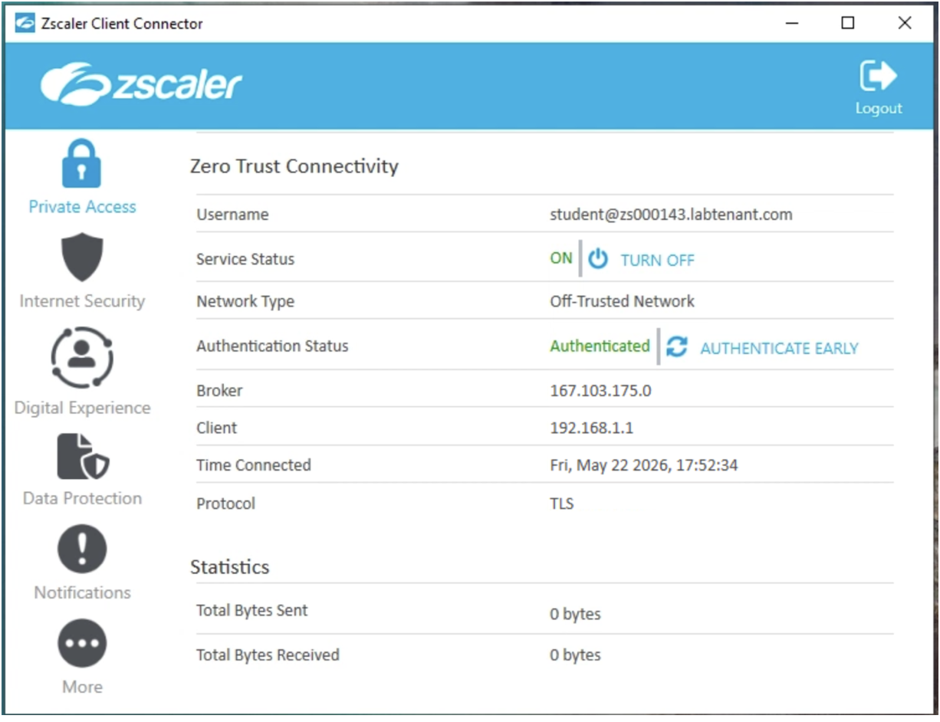
Task: Click the power icon beside TURN OFF
Action: (598, 259)
